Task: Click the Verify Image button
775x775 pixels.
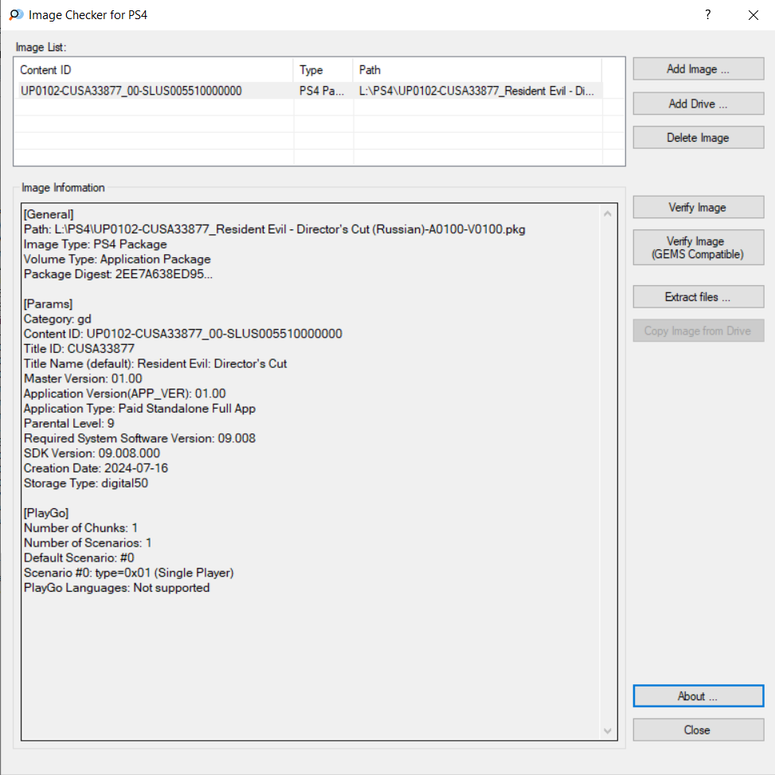Action: pyautogui.click(x=698, y=207)
